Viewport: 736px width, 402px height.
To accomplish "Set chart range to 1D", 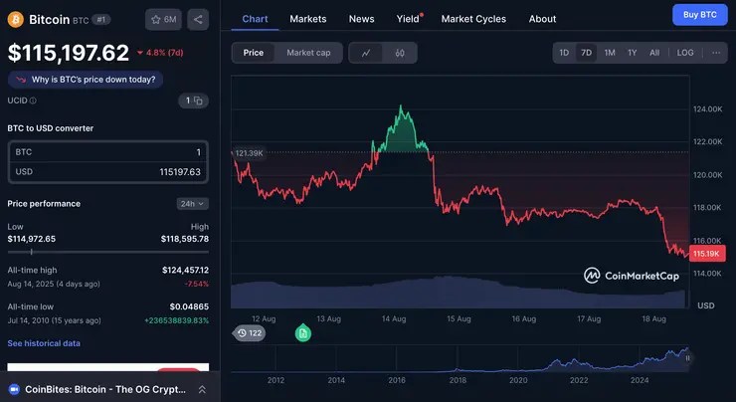I will tap(564, 53).
